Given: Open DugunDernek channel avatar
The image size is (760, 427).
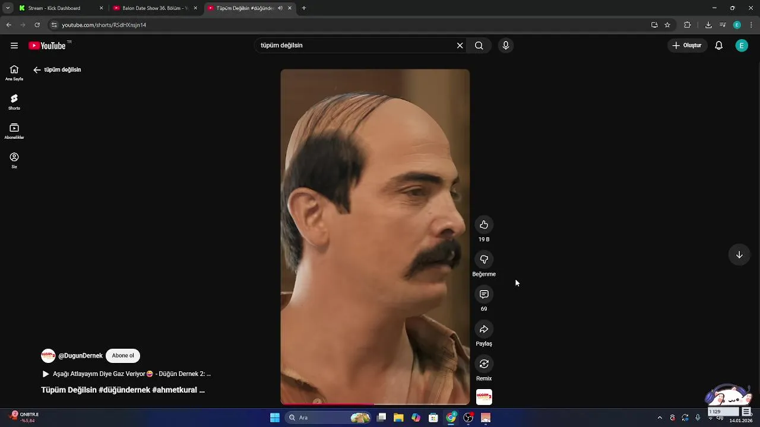Looking at the screenshot, I should click(48, 356).
